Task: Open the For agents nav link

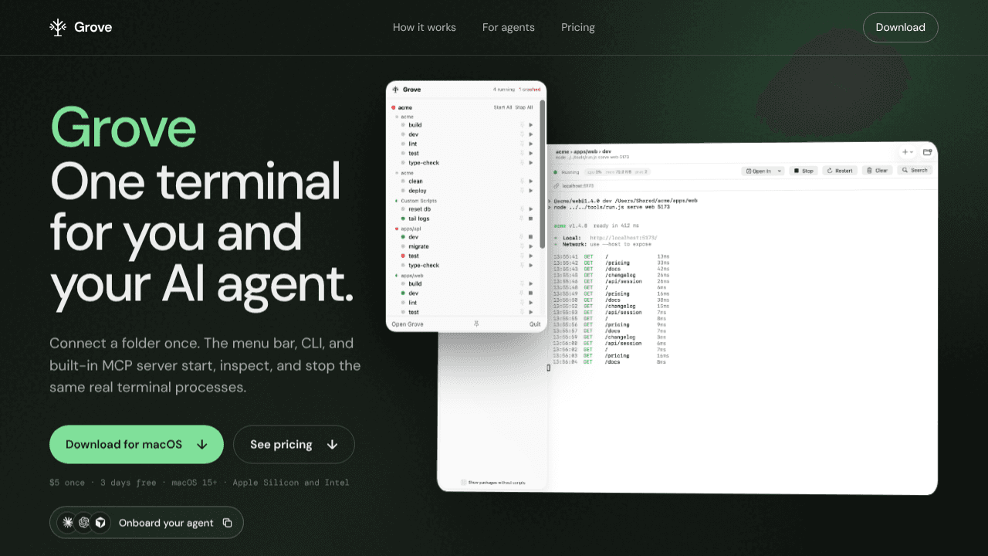Action: coord(509,27)
